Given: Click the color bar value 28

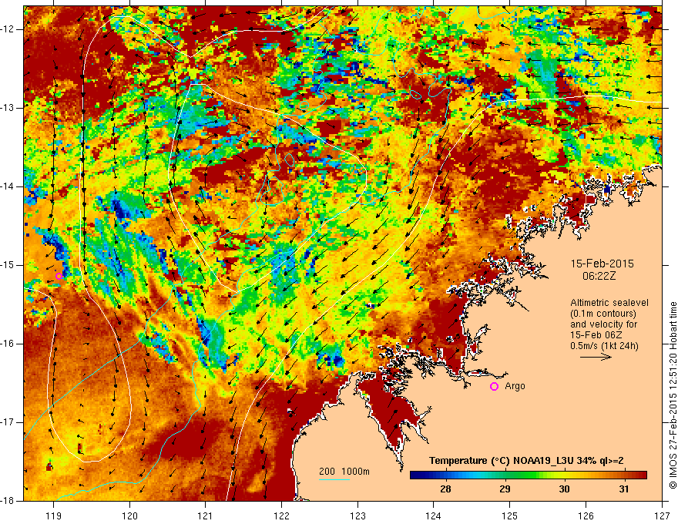Looking at the screenshot, I should [x=445, y=489].
